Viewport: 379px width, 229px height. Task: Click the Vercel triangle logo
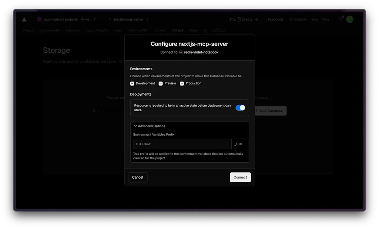point(24,19)
